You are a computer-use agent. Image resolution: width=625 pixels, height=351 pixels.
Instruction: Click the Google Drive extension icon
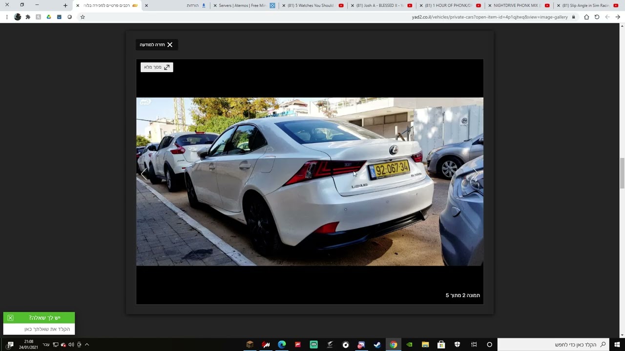49,17
